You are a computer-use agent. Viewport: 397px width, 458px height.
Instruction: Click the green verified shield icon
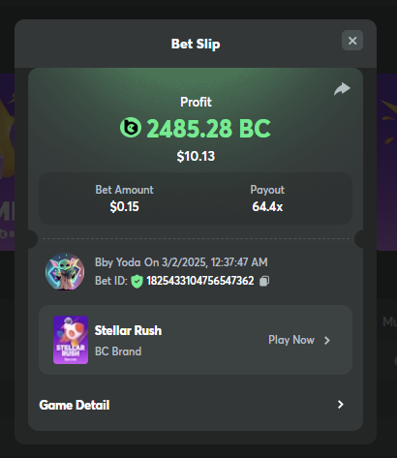(x=137, y=281)
